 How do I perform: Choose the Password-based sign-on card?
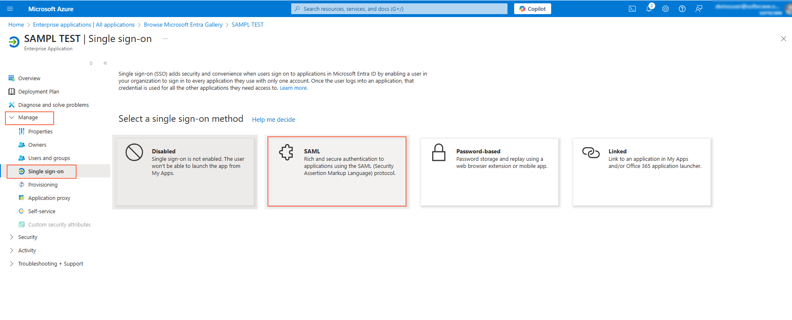coord(489,171)
